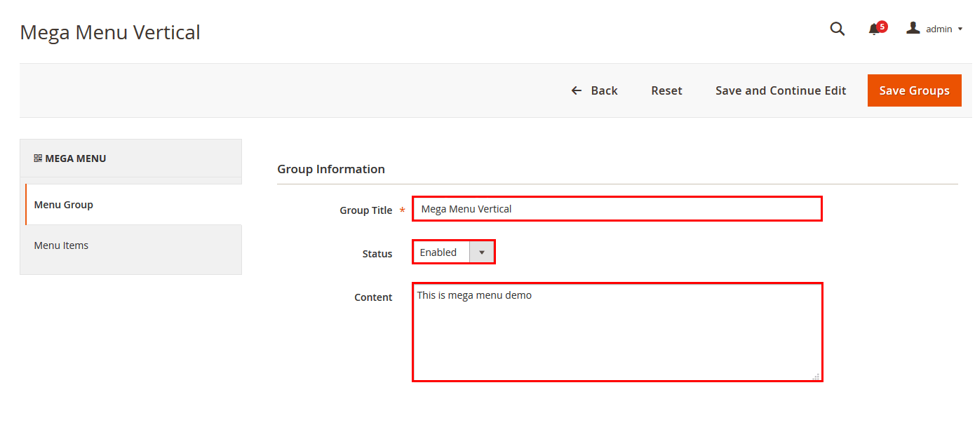Screen dimensions: 975x439
Task: Click the Mega Menu grid icon
Action: tap(38, 158)
